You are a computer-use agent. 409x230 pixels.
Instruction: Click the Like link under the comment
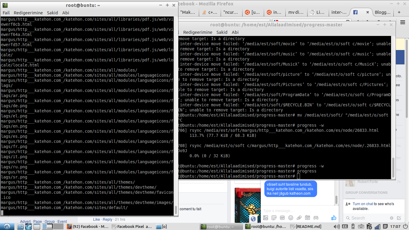[96, 220]
